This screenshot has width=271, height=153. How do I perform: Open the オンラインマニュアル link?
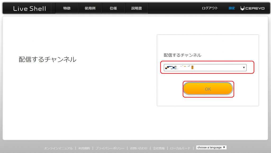(58, 148)
